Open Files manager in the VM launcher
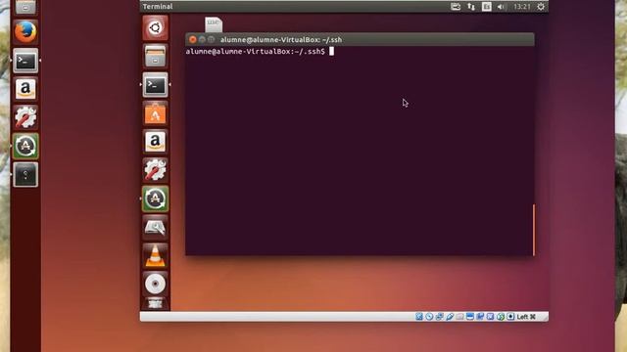This screenshot has width=627, height=352. [x=155, y=56]
